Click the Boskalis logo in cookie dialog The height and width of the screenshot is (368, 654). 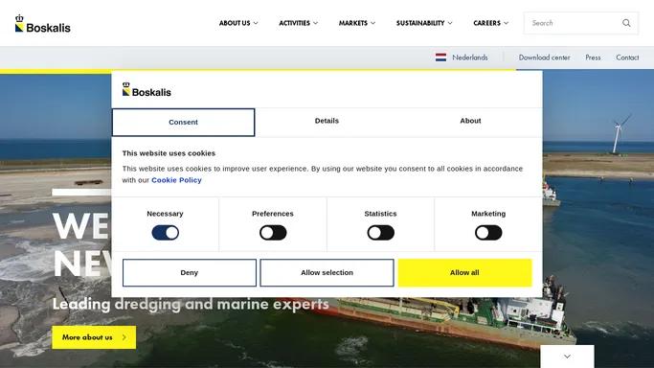tap(147, 90)
